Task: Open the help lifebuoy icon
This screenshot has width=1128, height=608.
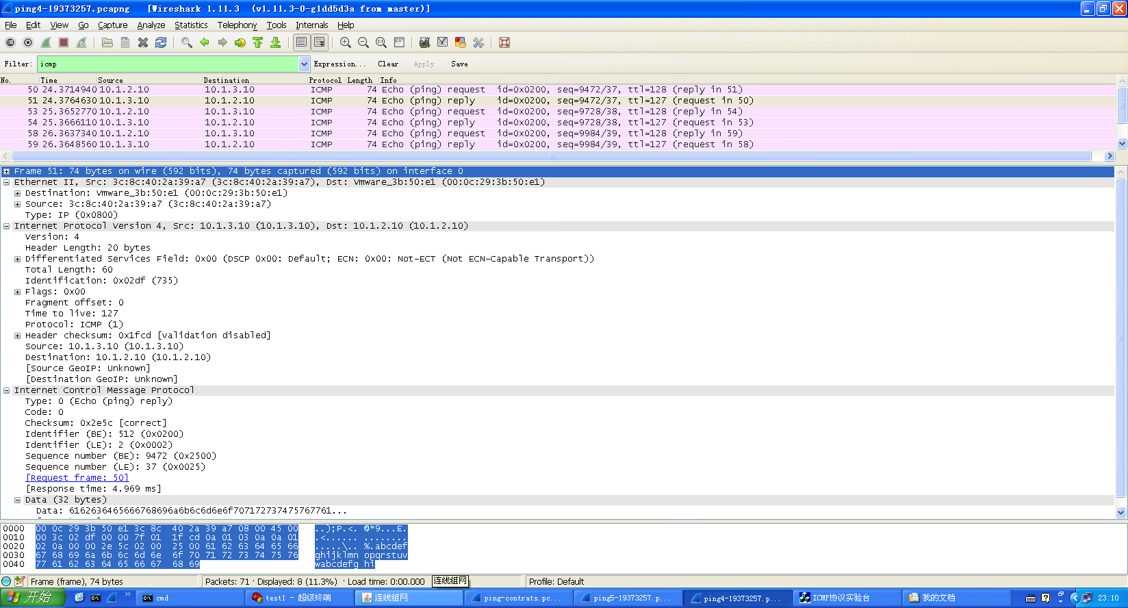Action: click(504, 42)
